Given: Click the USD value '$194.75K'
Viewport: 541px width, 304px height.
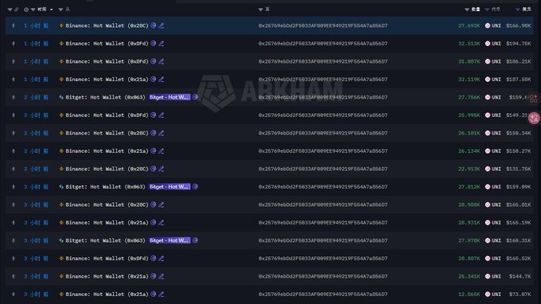Looking at the screenshot, I should [x=519, y=44].
